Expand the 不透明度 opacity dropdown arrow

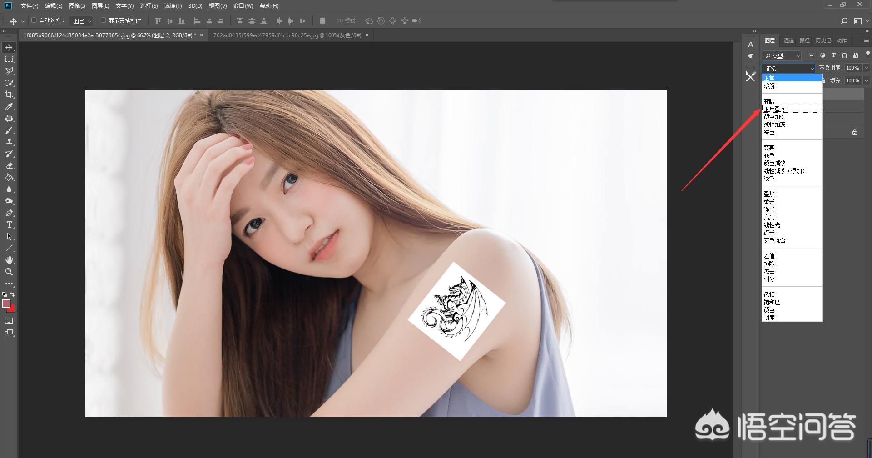point(866,68)
